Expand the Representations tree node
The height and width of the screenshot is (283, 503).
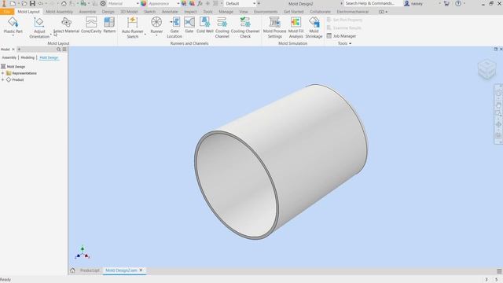(x=3, y=73)
